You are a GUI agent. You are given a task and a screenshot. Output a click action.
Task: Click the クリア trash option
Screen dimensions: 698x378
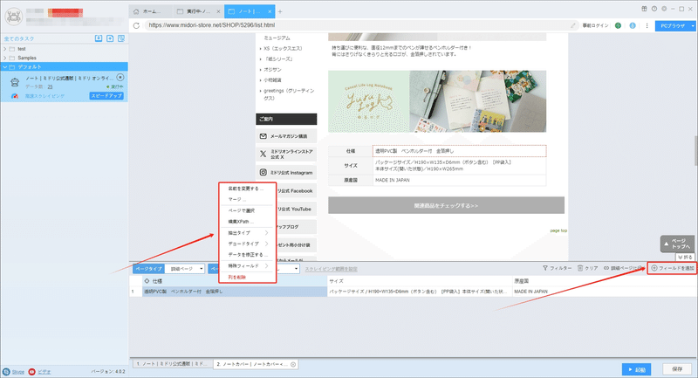[587, 268]
